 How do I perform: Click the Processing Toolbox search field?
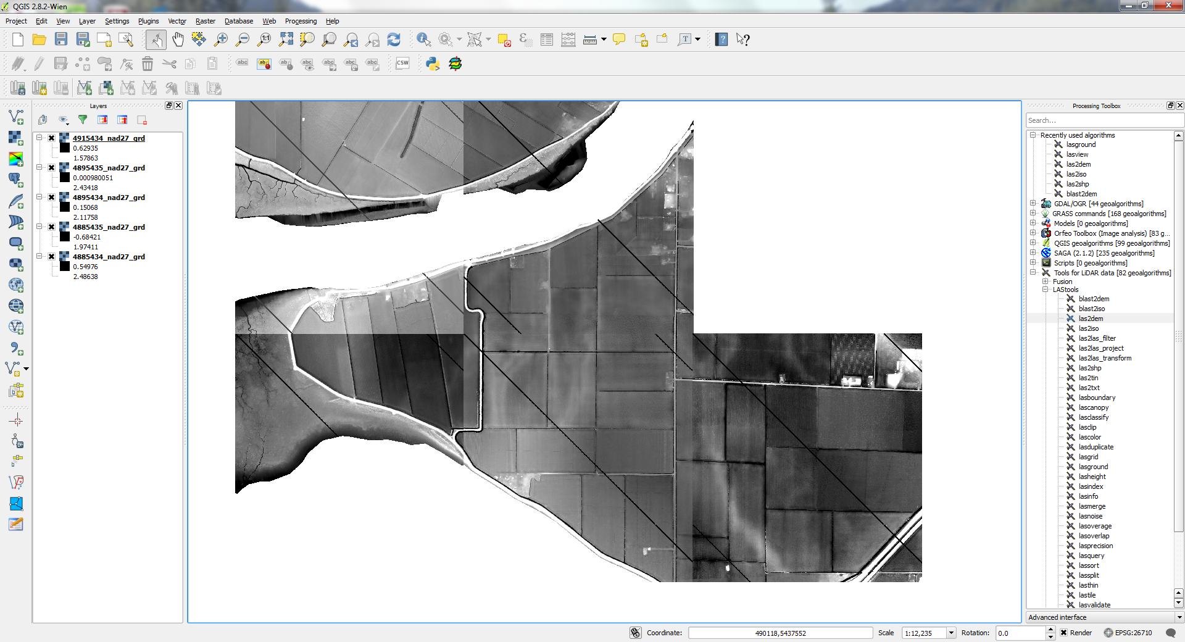click(x=1105, y=120)
